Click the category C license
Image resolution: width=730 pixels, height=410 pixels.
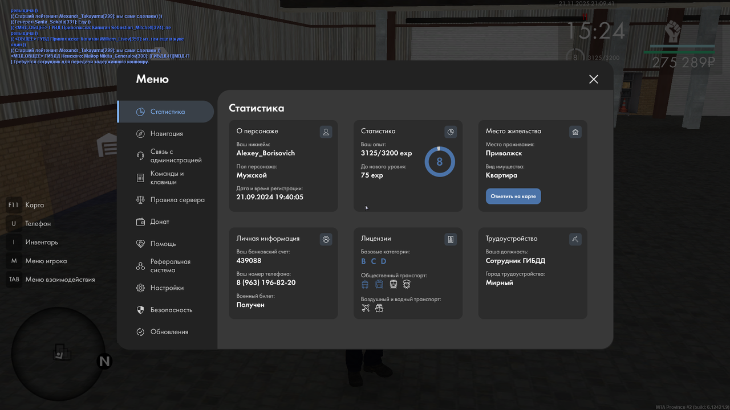click(374, 261)
